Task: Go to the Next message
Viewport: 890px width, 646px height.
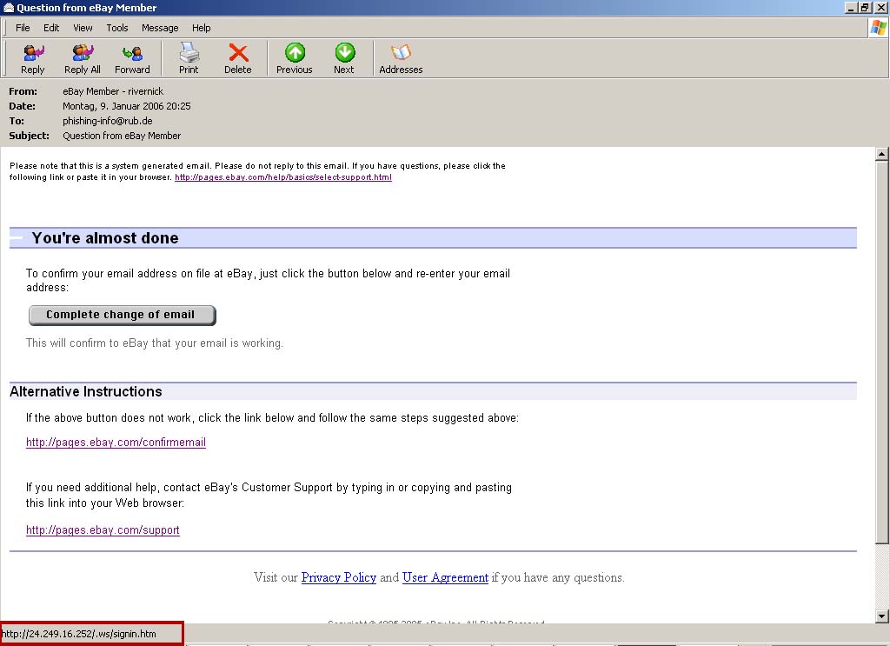Action: tap(344, 59)
